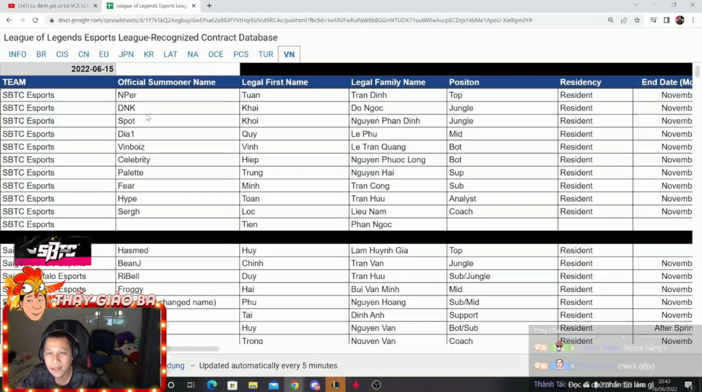Select the Vinboiz summoner cell
The image size is (702, 392).
178,147
